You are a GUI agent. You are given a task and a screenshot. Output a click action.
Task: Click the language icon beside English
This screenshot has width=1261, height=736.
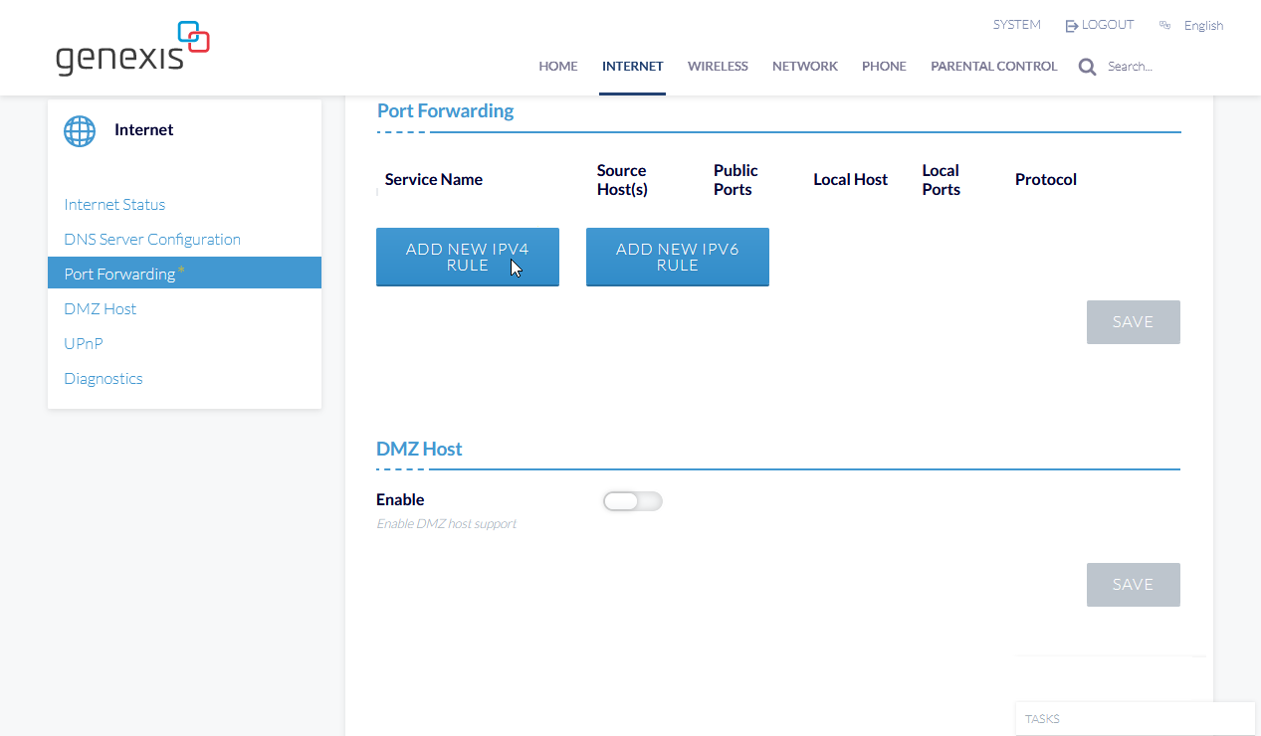(1164, 26)
